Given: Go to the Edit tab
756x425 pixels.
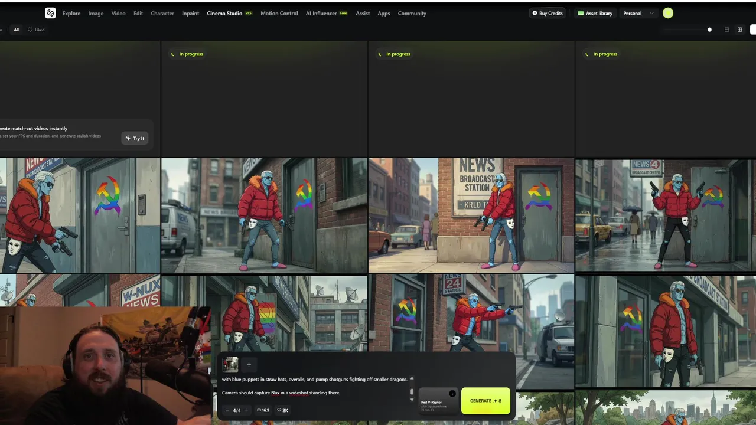Looking at the screenshot, I should point(138,13).
